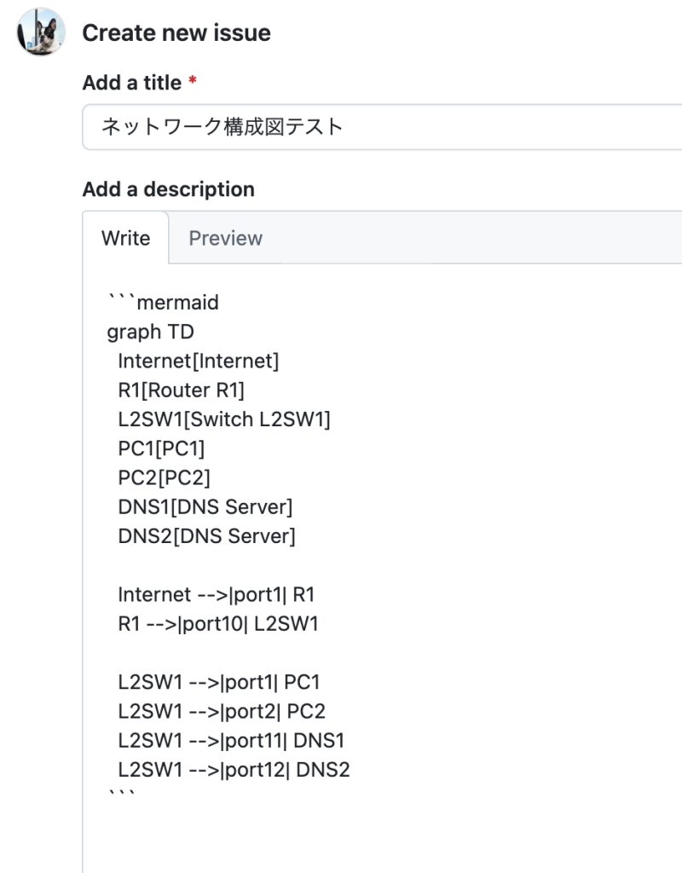Image resolution: width=682 pixels, height=873 pixels.
Task: Click the "Create new issue" heading
Action: pos(176,33)
